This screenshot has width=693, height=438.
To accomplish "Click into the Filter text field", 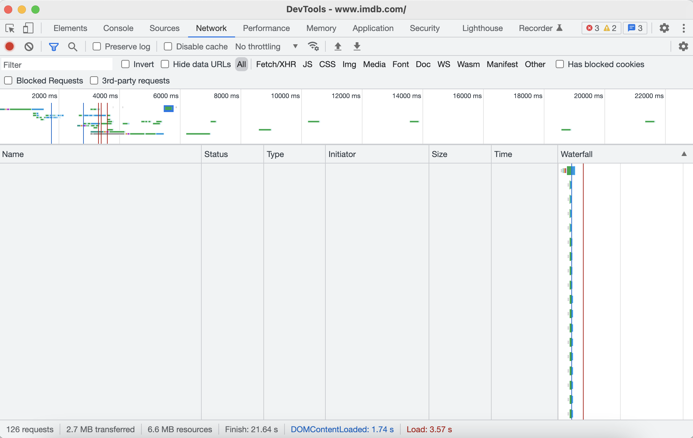I will 57,65.
